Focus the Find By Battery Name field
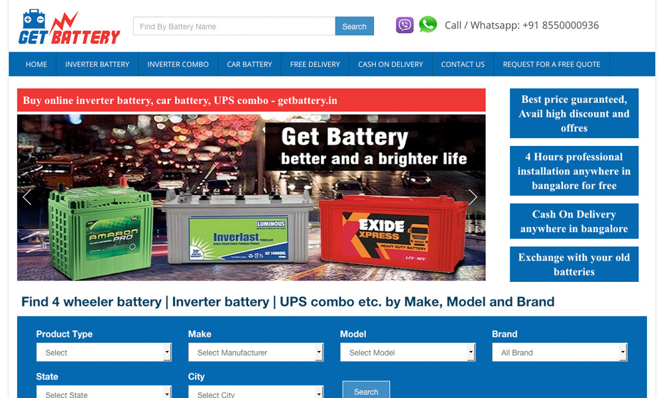The height and width of the screenshot is (398, 663). [234, 27]
